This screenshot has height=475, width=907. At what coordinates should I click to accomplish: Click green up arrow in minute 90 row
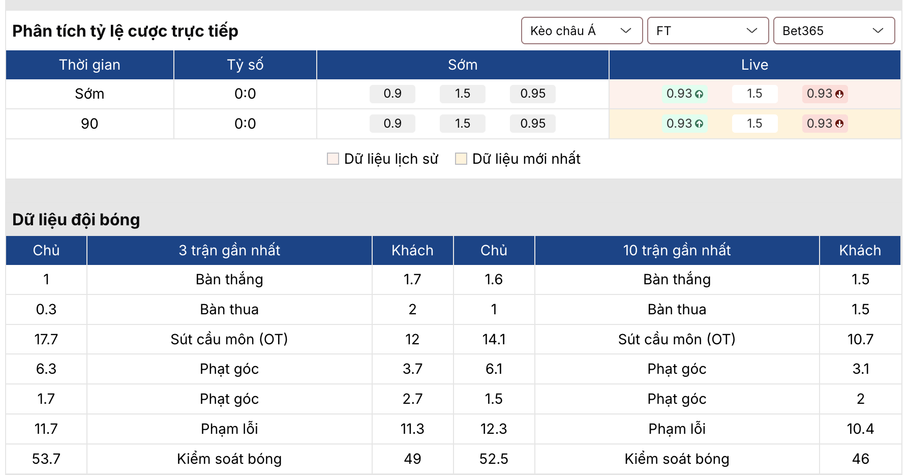pos(699,124)
